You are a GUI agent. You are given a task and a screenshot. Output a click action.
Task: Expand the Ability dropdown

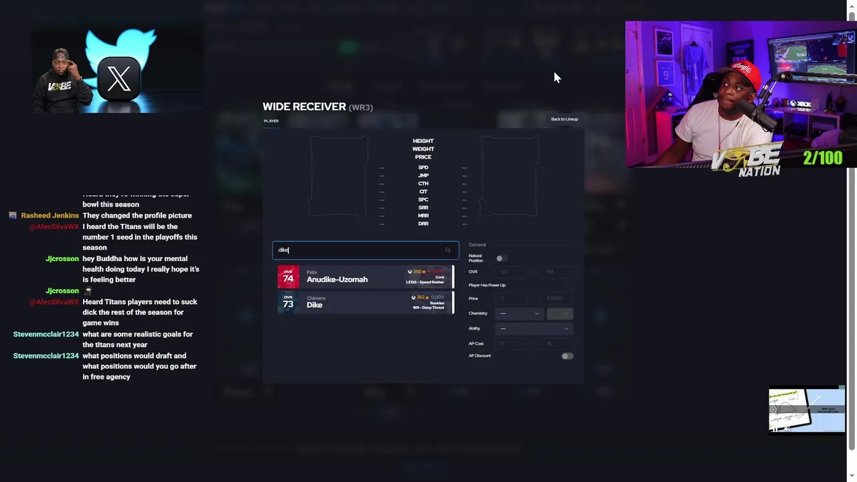pyautogui.click(x=534, y=329)
